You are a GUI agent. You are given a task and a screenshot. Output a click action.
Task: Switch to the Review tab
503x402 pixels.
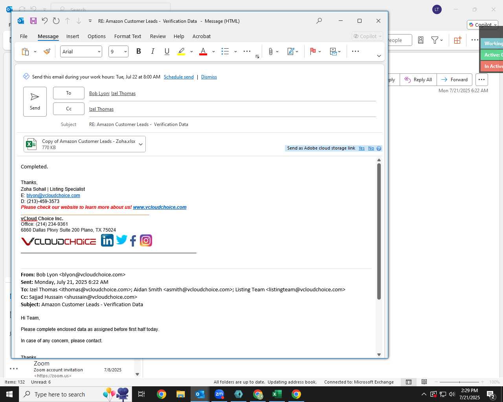[158, 36]
